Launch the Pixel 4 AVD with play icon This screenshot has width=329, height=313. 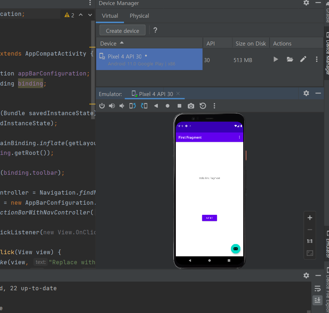276,60
